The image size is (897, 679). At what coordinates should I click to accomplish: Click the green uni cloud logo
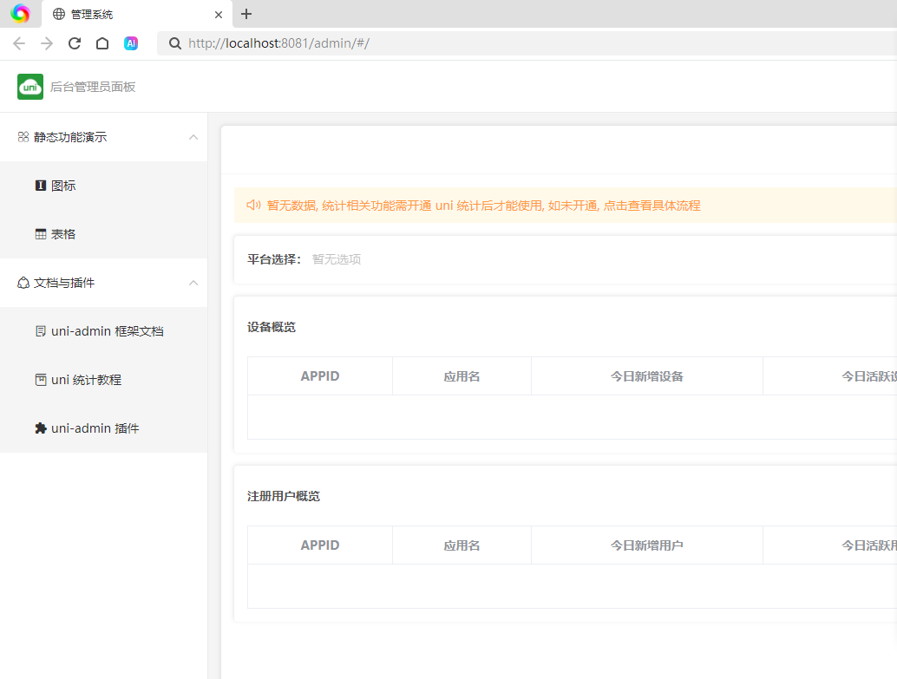(30, 87)
